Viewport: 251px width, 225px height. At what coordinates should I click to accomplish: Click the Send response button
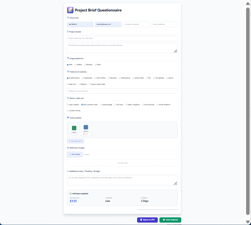click(170, 220)
